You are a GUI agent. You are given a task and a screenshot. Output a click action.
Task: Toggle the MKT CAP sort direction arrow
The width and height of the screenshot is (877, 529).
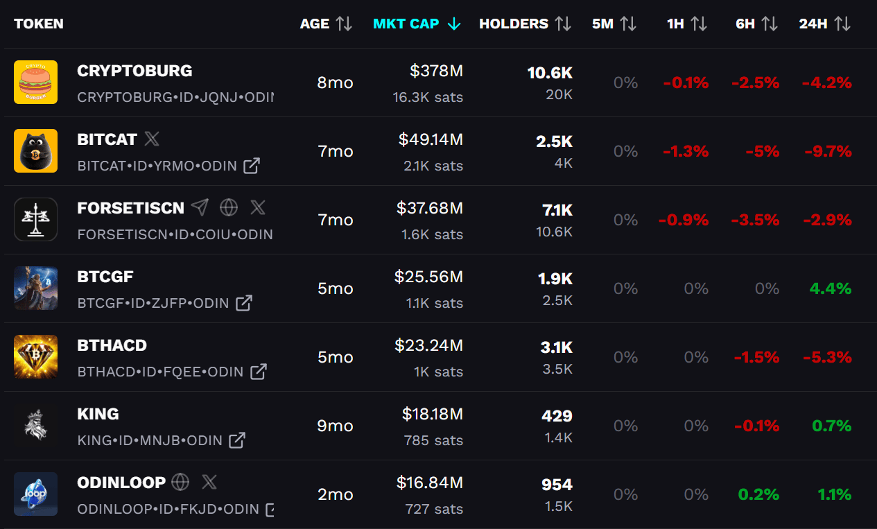pos(454,24)
